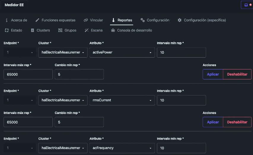
Task: Click Deshabilitar for the rmsCurrent report
Action: pyautogui.click(x=237, y=122)
